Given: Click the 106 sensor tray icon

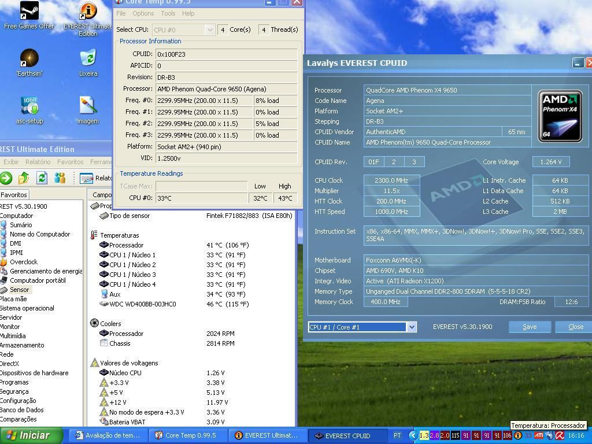Looking at the screenshot, I should click(507, 435).
